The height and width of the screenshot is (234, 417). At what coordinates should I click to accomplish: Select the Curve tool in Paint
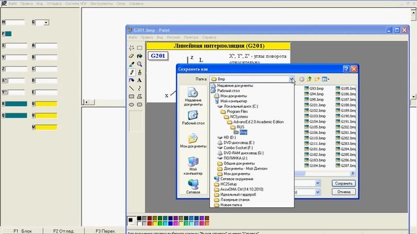[x=139, y=88]
